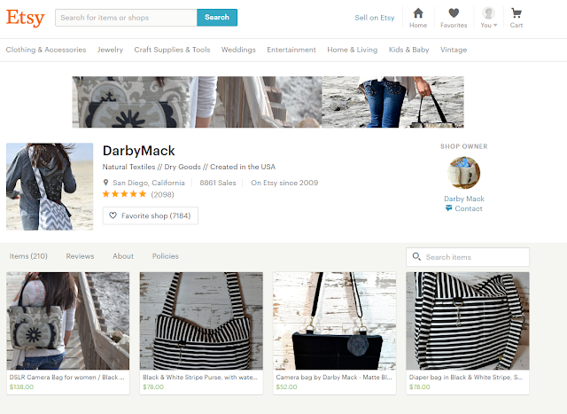
Task: Open Camera bag Matte Black listing image
Action: point(335,321)
